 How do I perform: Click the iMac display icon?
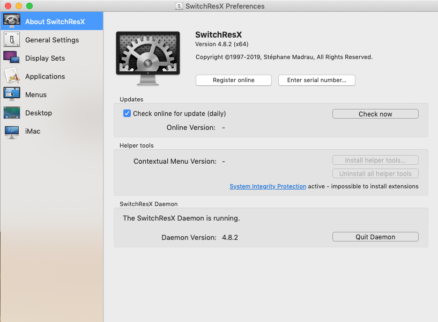12,131
